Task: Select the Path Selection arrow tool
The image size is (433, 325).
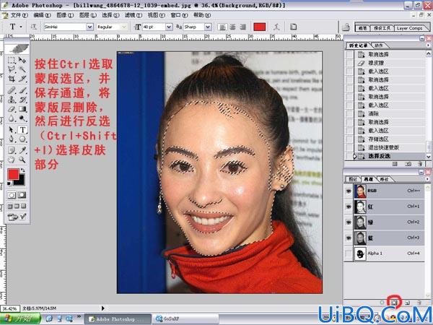Action: click(12, 129)
